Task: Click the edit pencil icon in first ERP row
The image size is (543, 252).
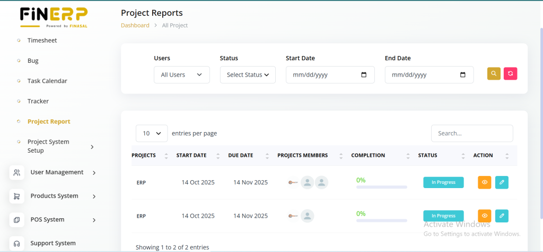Action: coord(502,182)
